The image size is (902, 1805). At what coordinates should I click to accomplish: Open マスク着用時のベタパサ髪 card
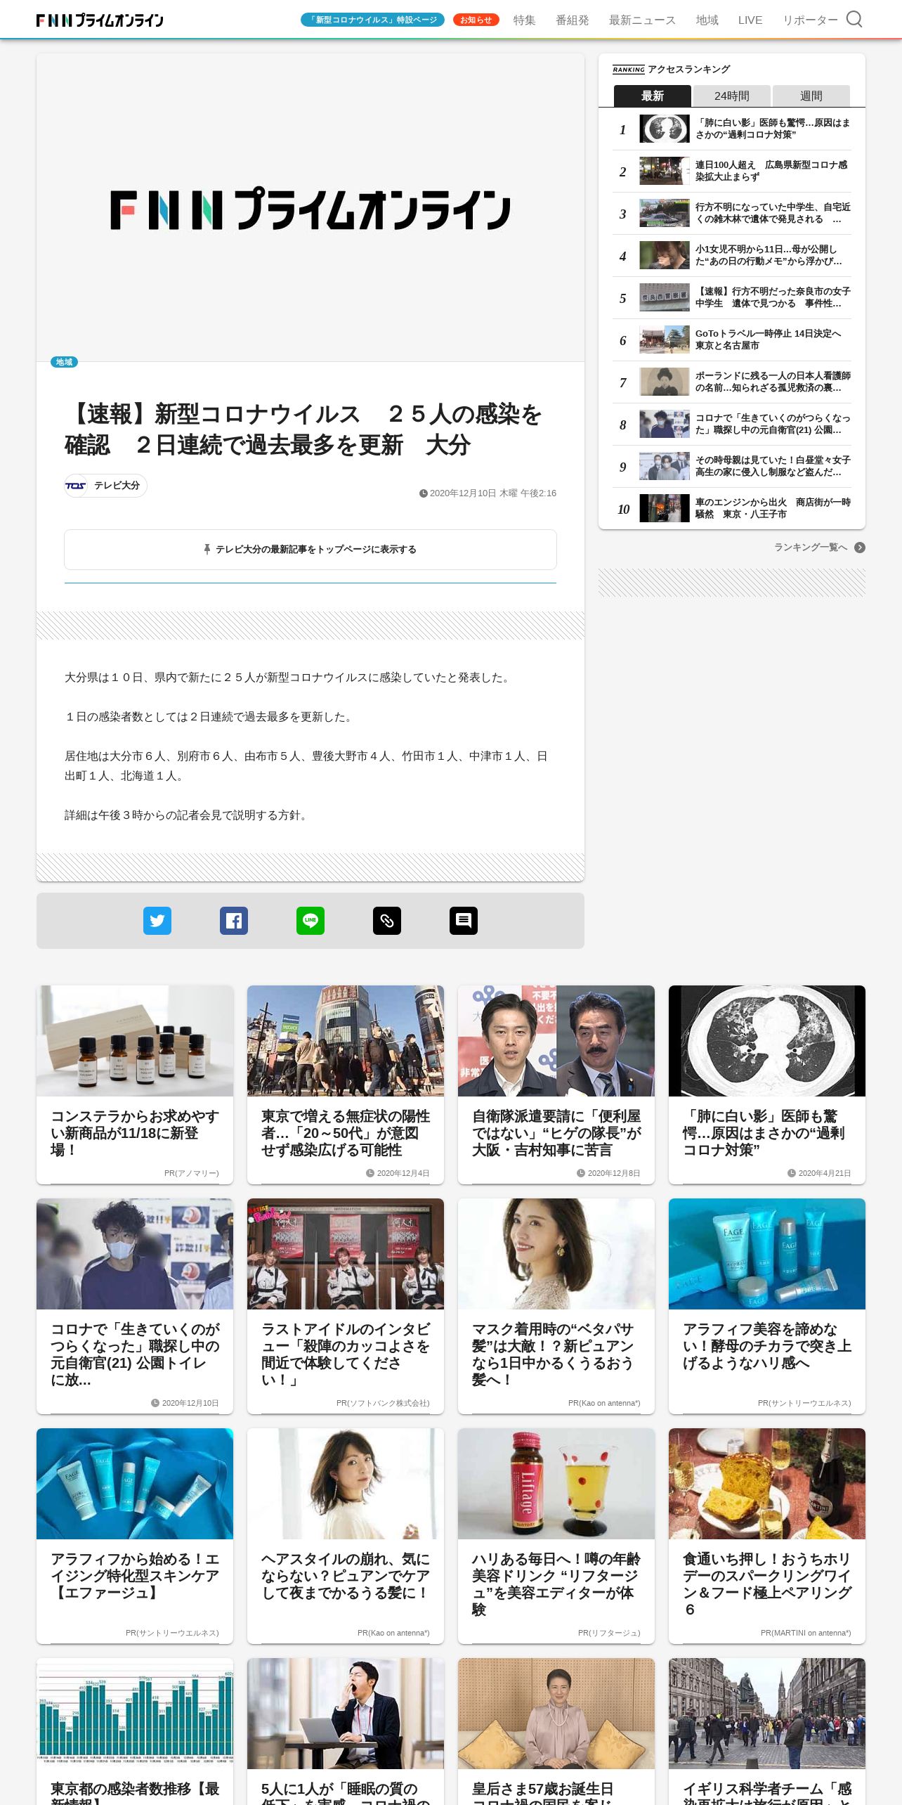pos(556,1306)
